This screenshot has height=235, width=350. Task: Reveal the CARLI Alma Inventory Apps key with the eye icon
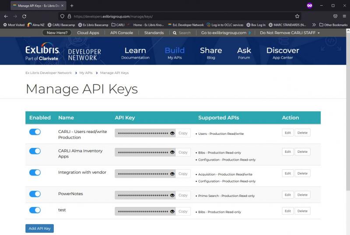tap(172, 152)
